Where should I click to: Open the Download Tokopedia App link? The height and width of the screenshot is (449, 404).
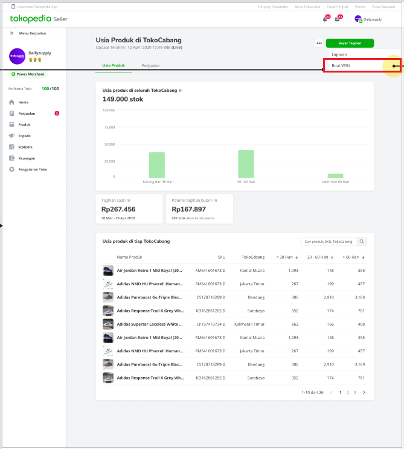click(37, 7)
